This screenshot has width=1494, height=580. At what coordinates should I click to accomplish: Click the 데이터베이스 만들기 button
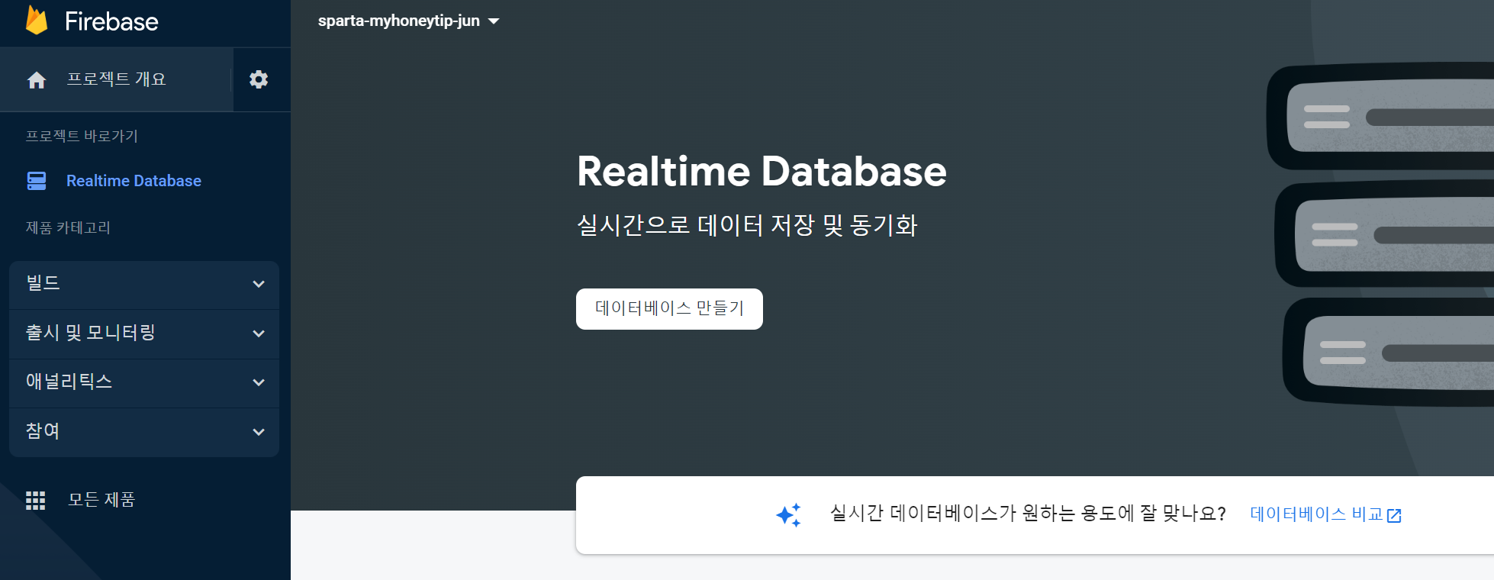[x=669, y=309]
